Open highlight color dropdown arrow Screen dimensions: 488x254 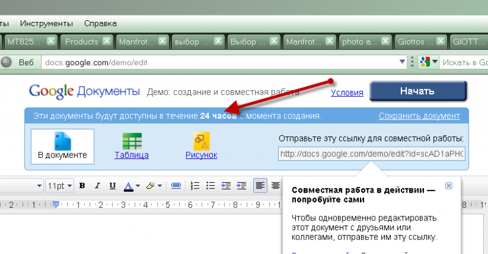[160, 186]
